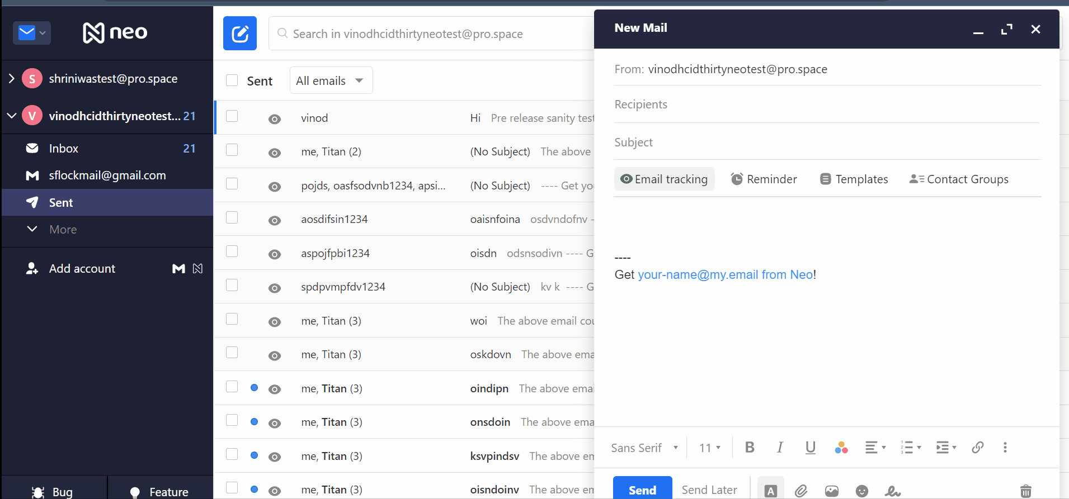The width and height of the screenshot is (1069, 499).
Task: Select the vinod email checkbox
Action: coord(232,116)
